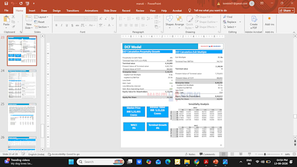
Task: Click the zoom slider handle
Action: (x=265, y=154)
